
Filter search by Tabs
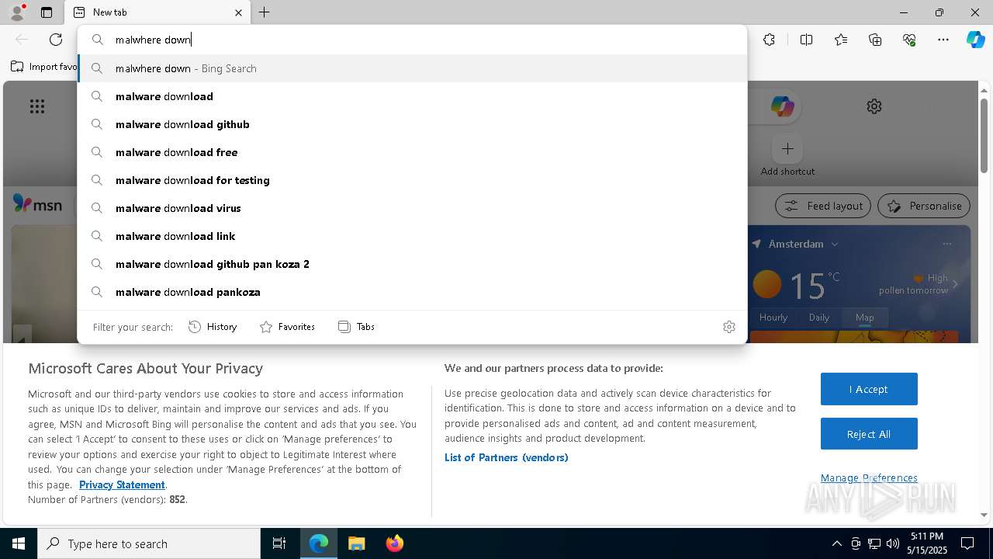356,327
